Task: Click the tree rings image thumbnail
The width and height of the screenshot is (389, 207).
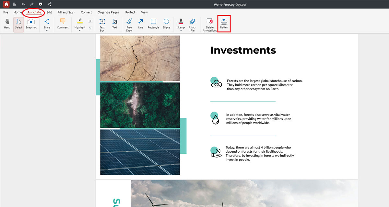Action: 140,58
